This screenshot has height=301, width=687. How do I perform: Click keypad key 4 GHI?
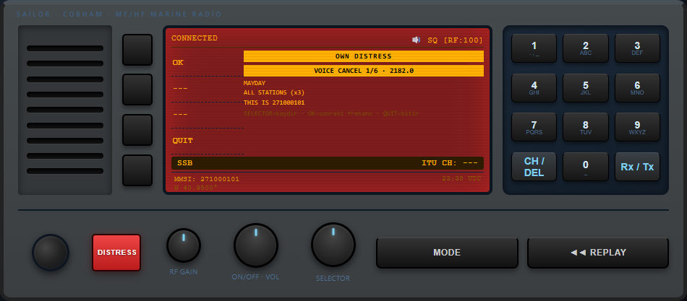[x=534, y=87]
